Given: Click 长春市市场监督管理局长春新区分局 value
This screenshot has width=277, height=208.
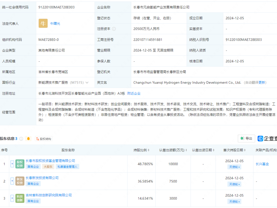Looking at the screenshot, I should [x=159, y=72].
